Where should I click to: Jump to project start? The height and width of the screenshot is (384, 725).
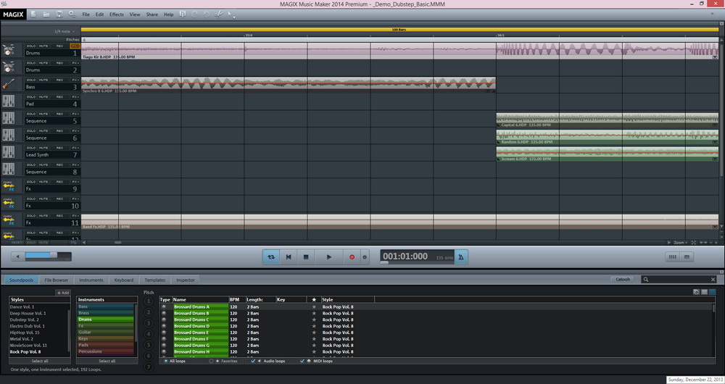[x=289, y=257]
